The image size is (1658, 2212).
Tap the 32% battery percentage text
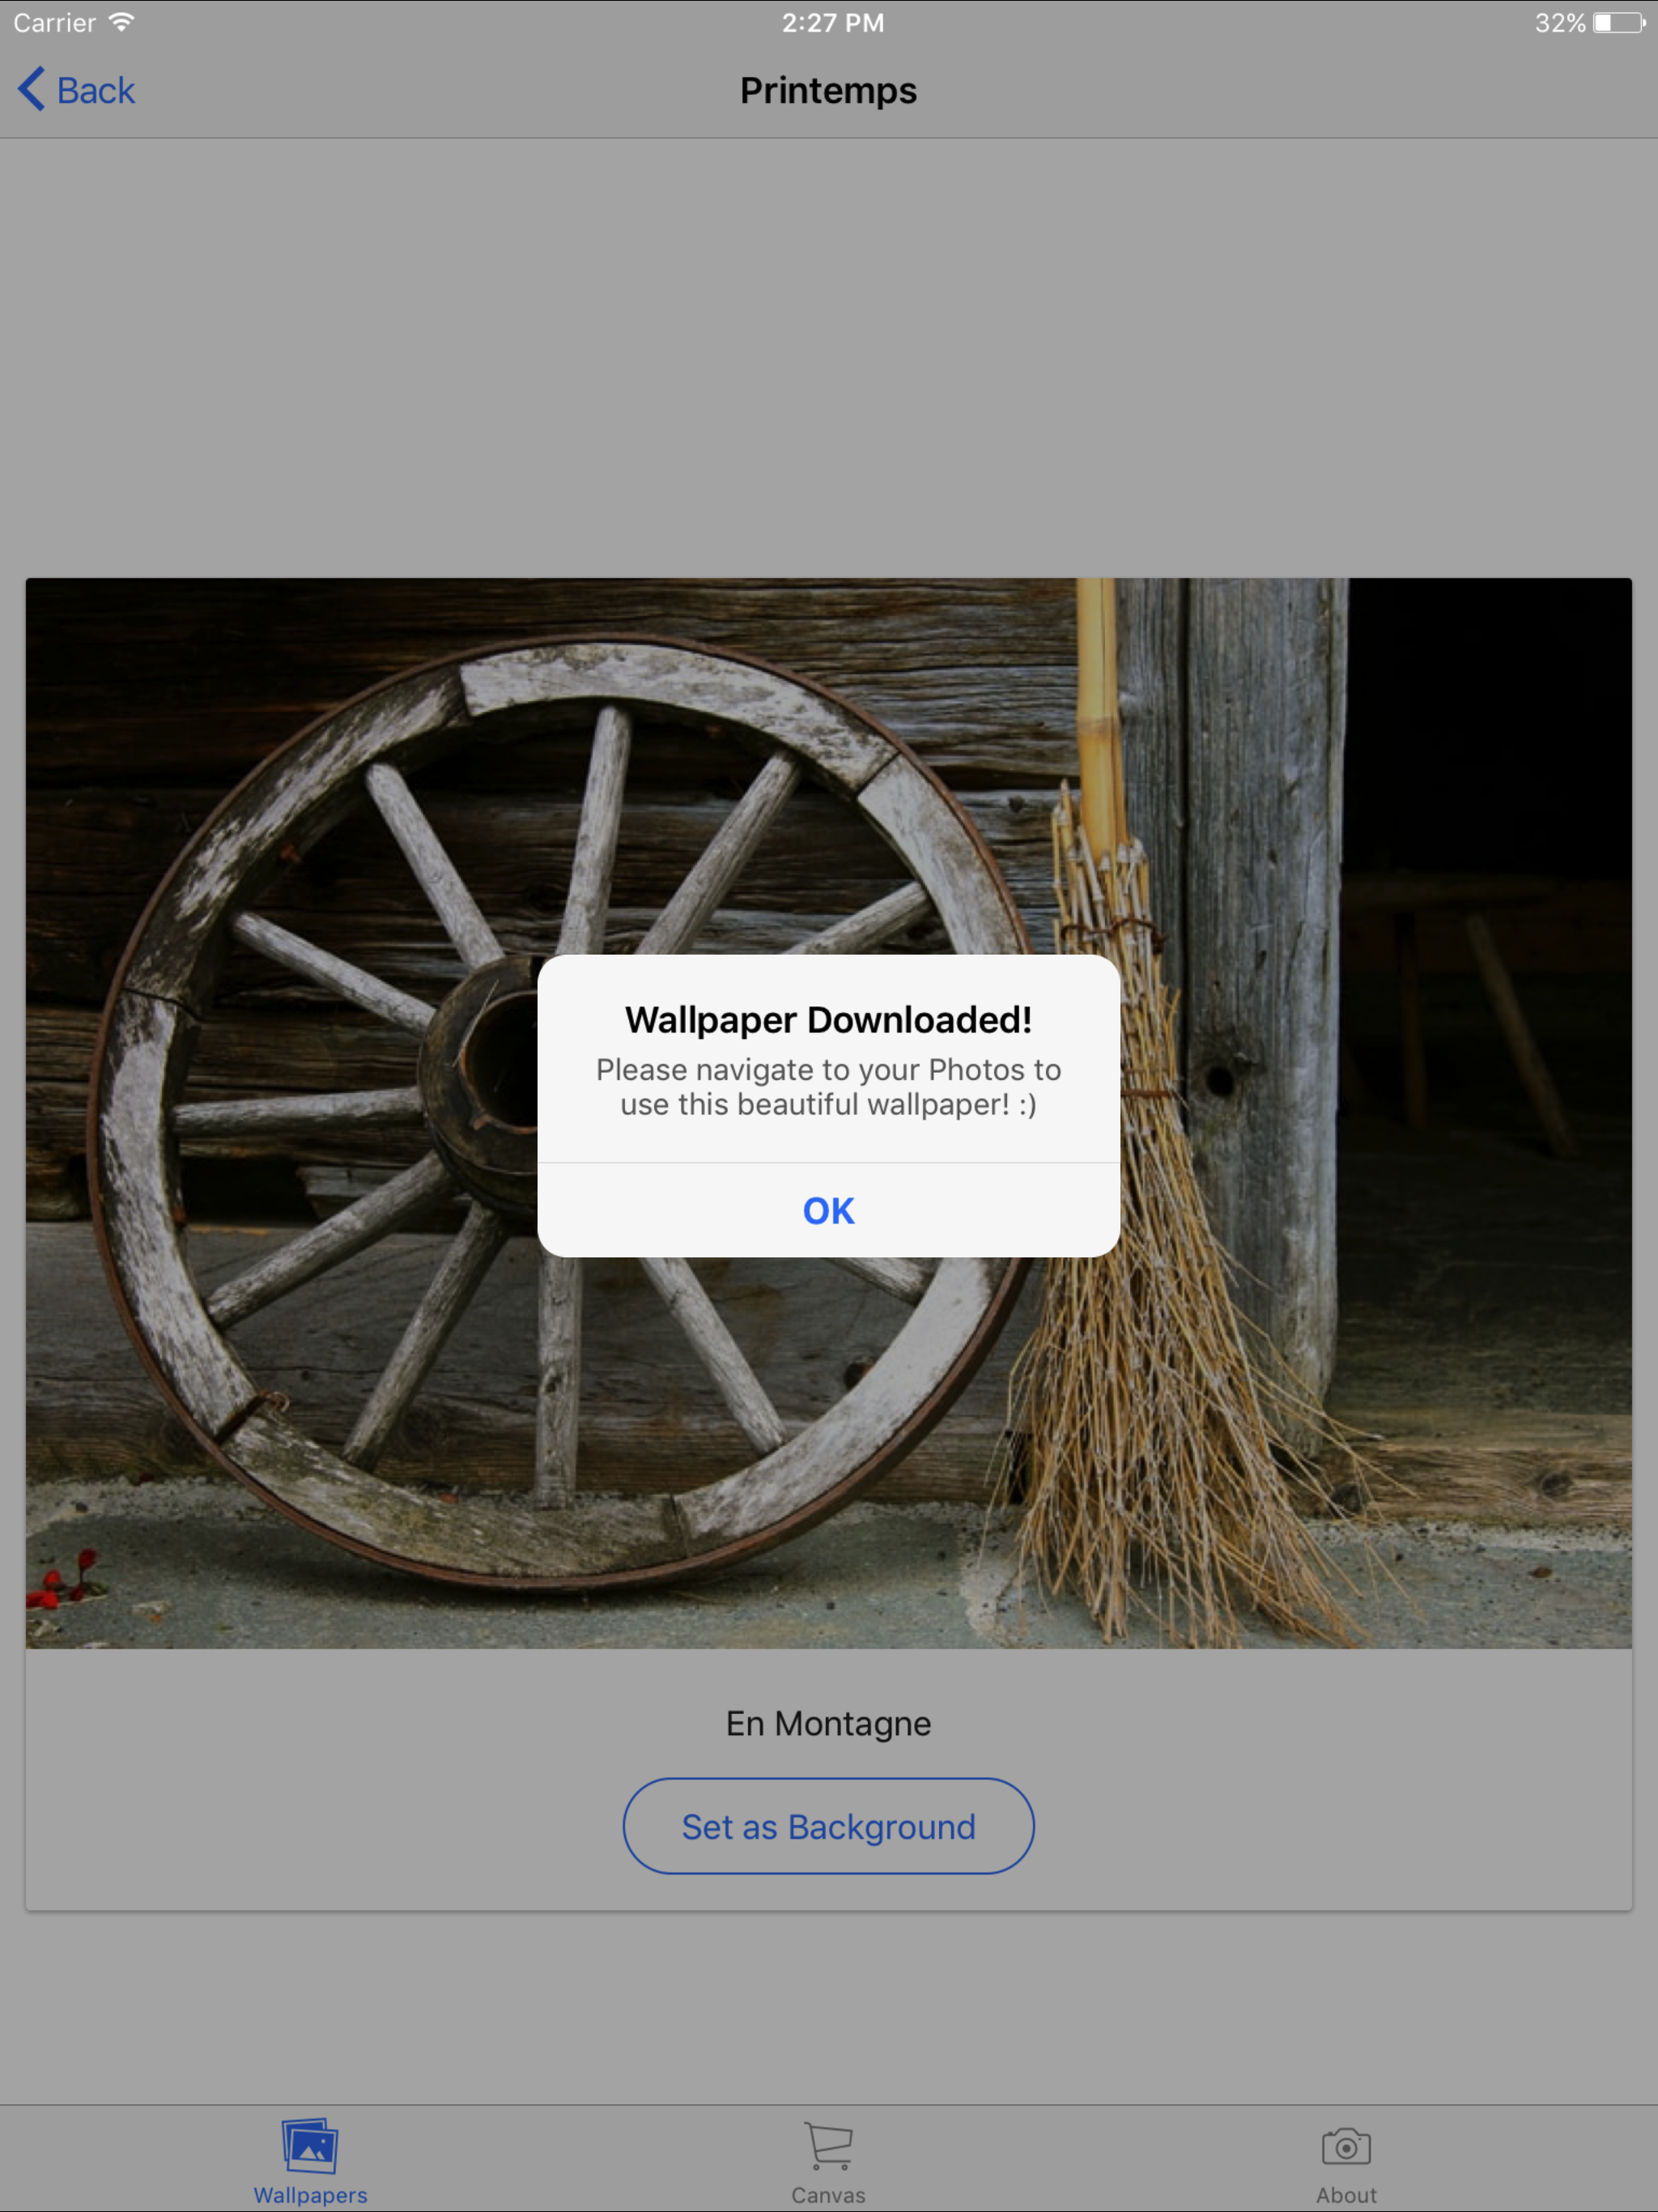(1560, 23)
